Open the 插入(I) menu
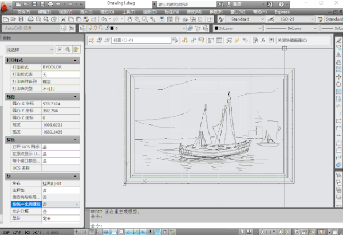This screenshot has height=235, width=343. tap(86, 12)
